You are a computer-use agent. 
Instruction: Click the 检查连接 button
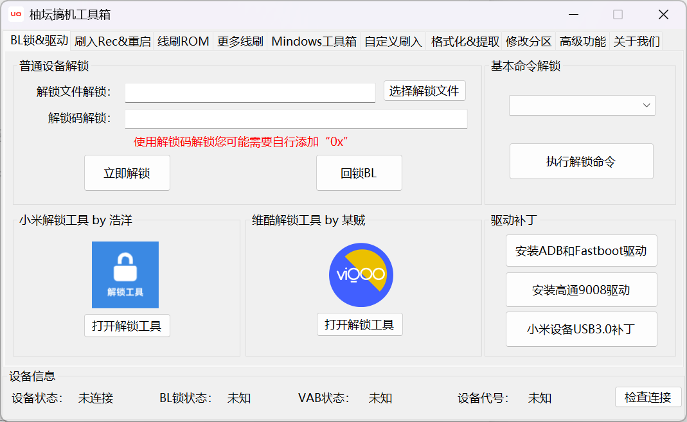(x=648, y=397)
